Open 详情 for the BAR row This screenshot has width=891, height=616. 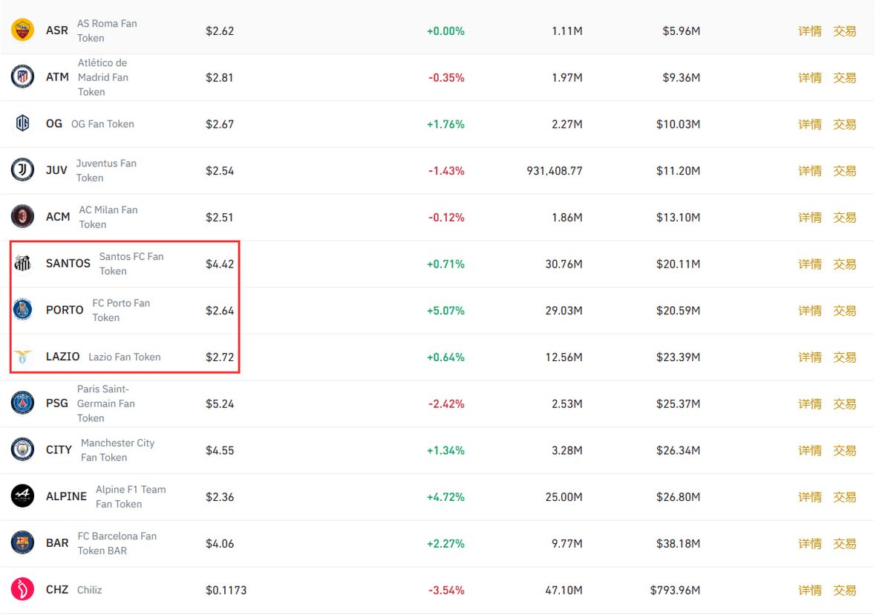click(810, 543)
